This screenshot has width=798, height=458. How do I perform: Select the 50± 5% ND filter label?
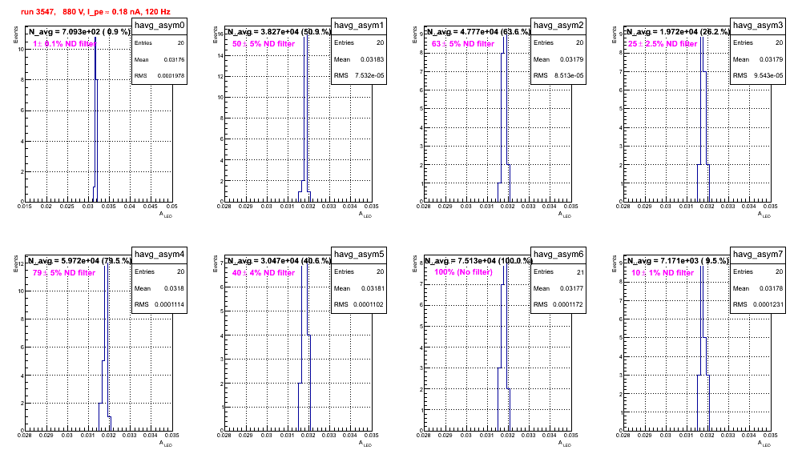pos(264,44)
